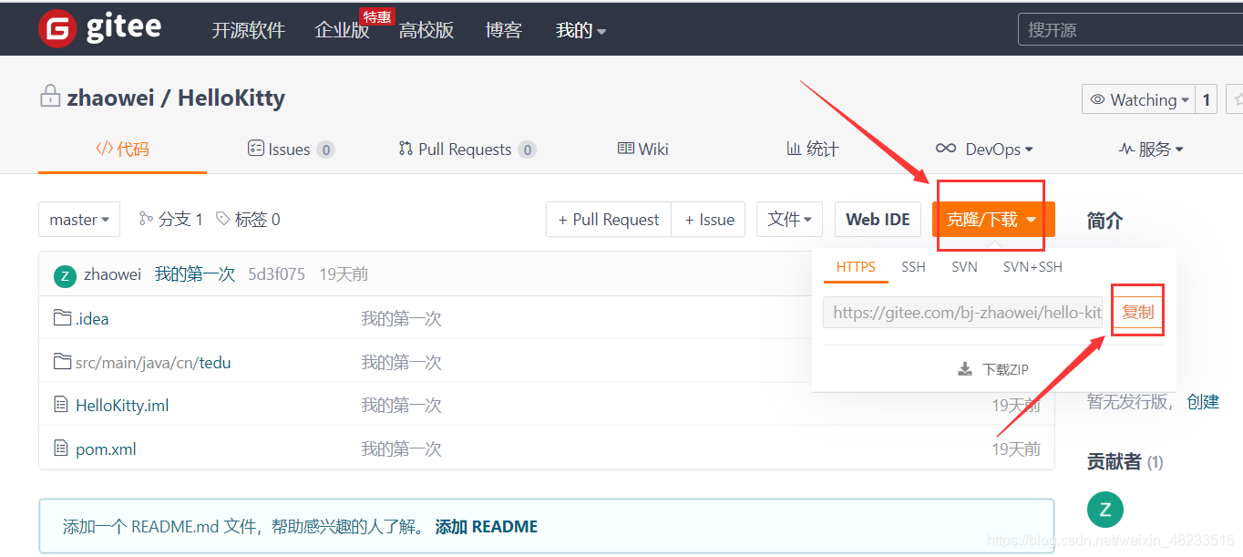Viewport: 1243px width, 557px height.
Task: Click 企业版 in the top navigation
Action: tap(342, 30)
